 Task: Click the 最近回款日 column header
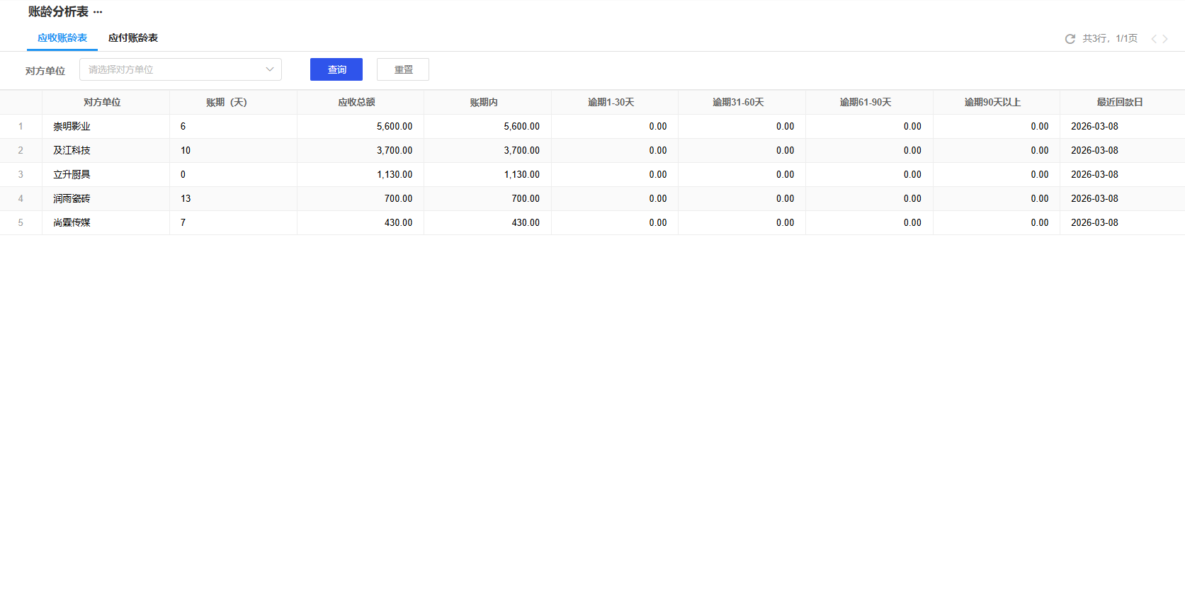click(1120, 103)
